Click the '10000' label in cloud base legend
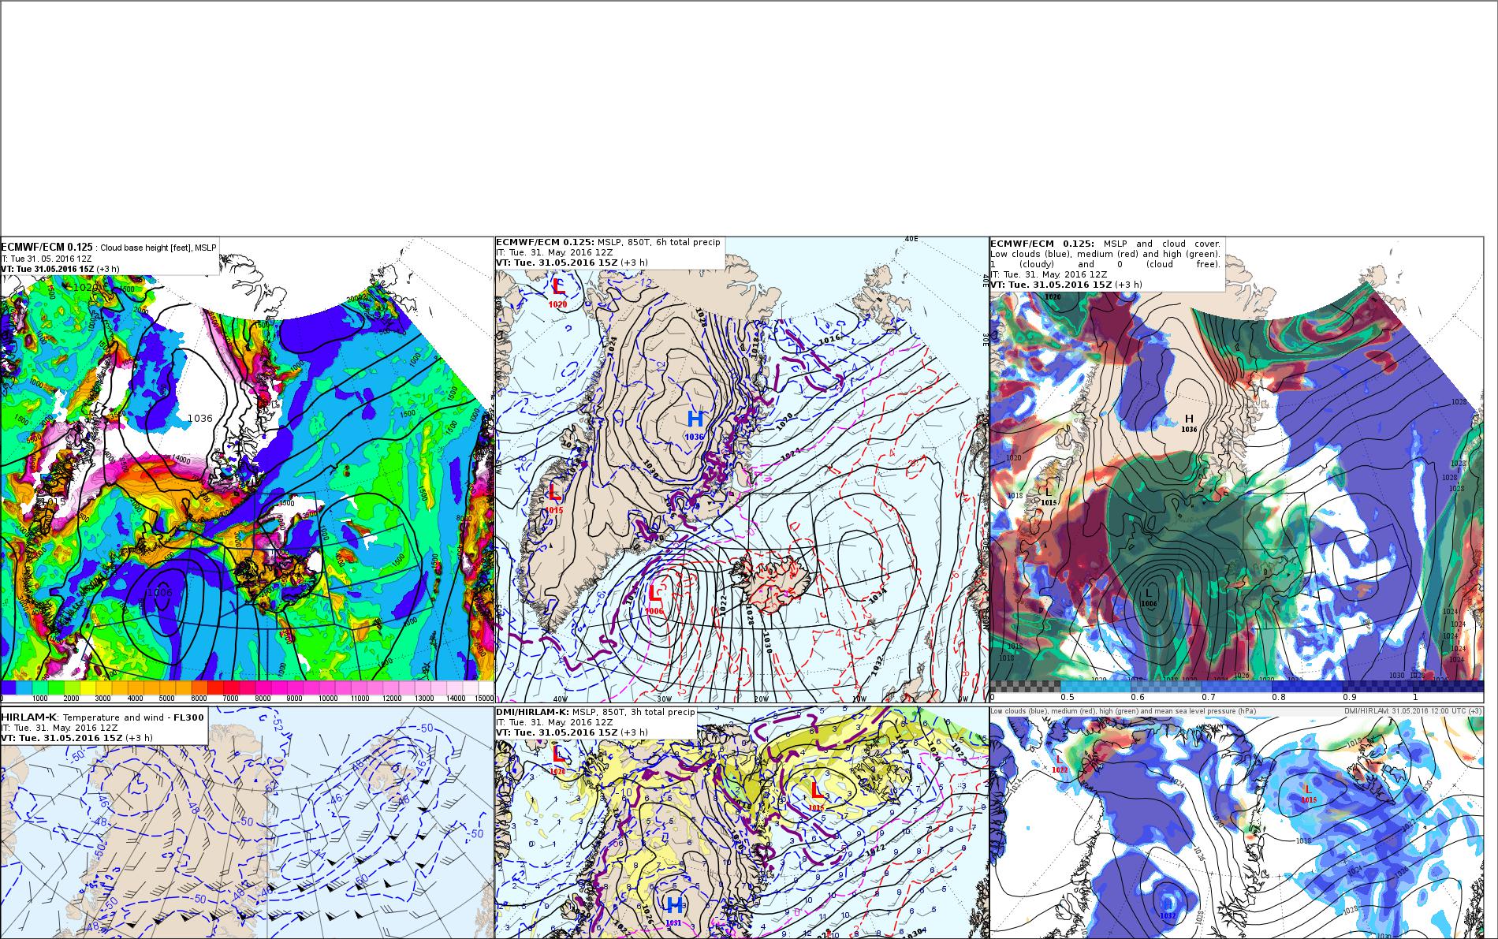Image resolution: width=1498 pixels, height=939 pixels. [x=327, y=699]
